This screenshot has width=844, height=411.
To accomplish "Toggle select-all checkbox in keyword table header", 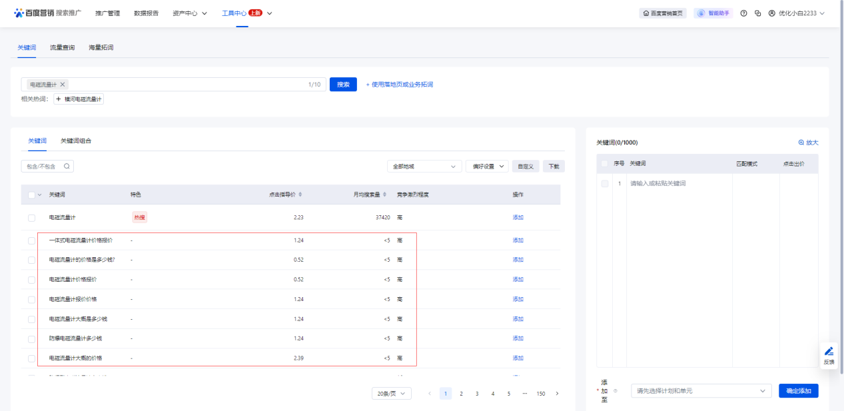I will point(31,195).
